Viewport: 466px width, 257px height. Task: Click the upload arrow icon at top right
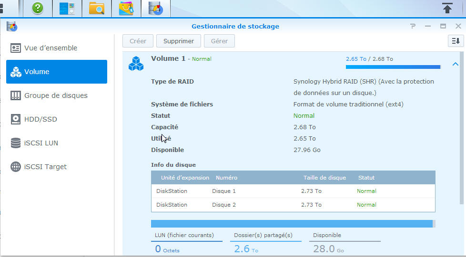447,8
